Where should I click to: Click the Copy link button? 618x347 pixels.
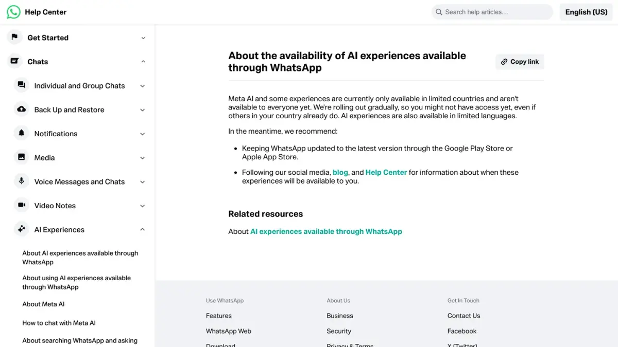[x=520, y=62]
